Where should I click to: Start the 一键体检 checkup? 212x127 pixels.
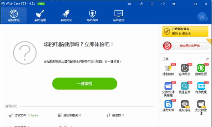click(x=85, y=83)
